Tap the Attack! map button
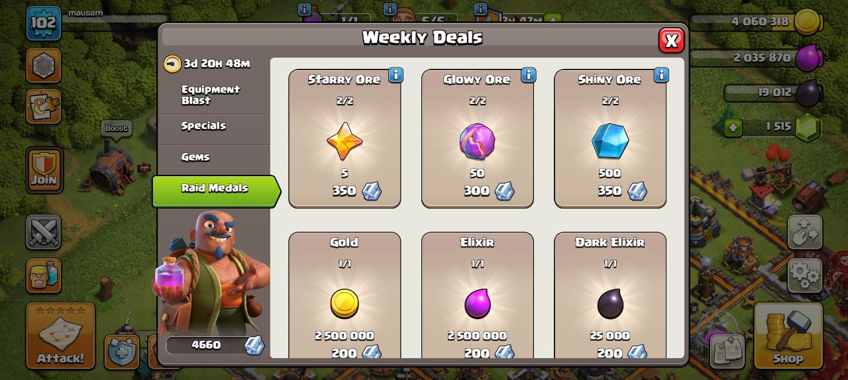 point(60,336)
